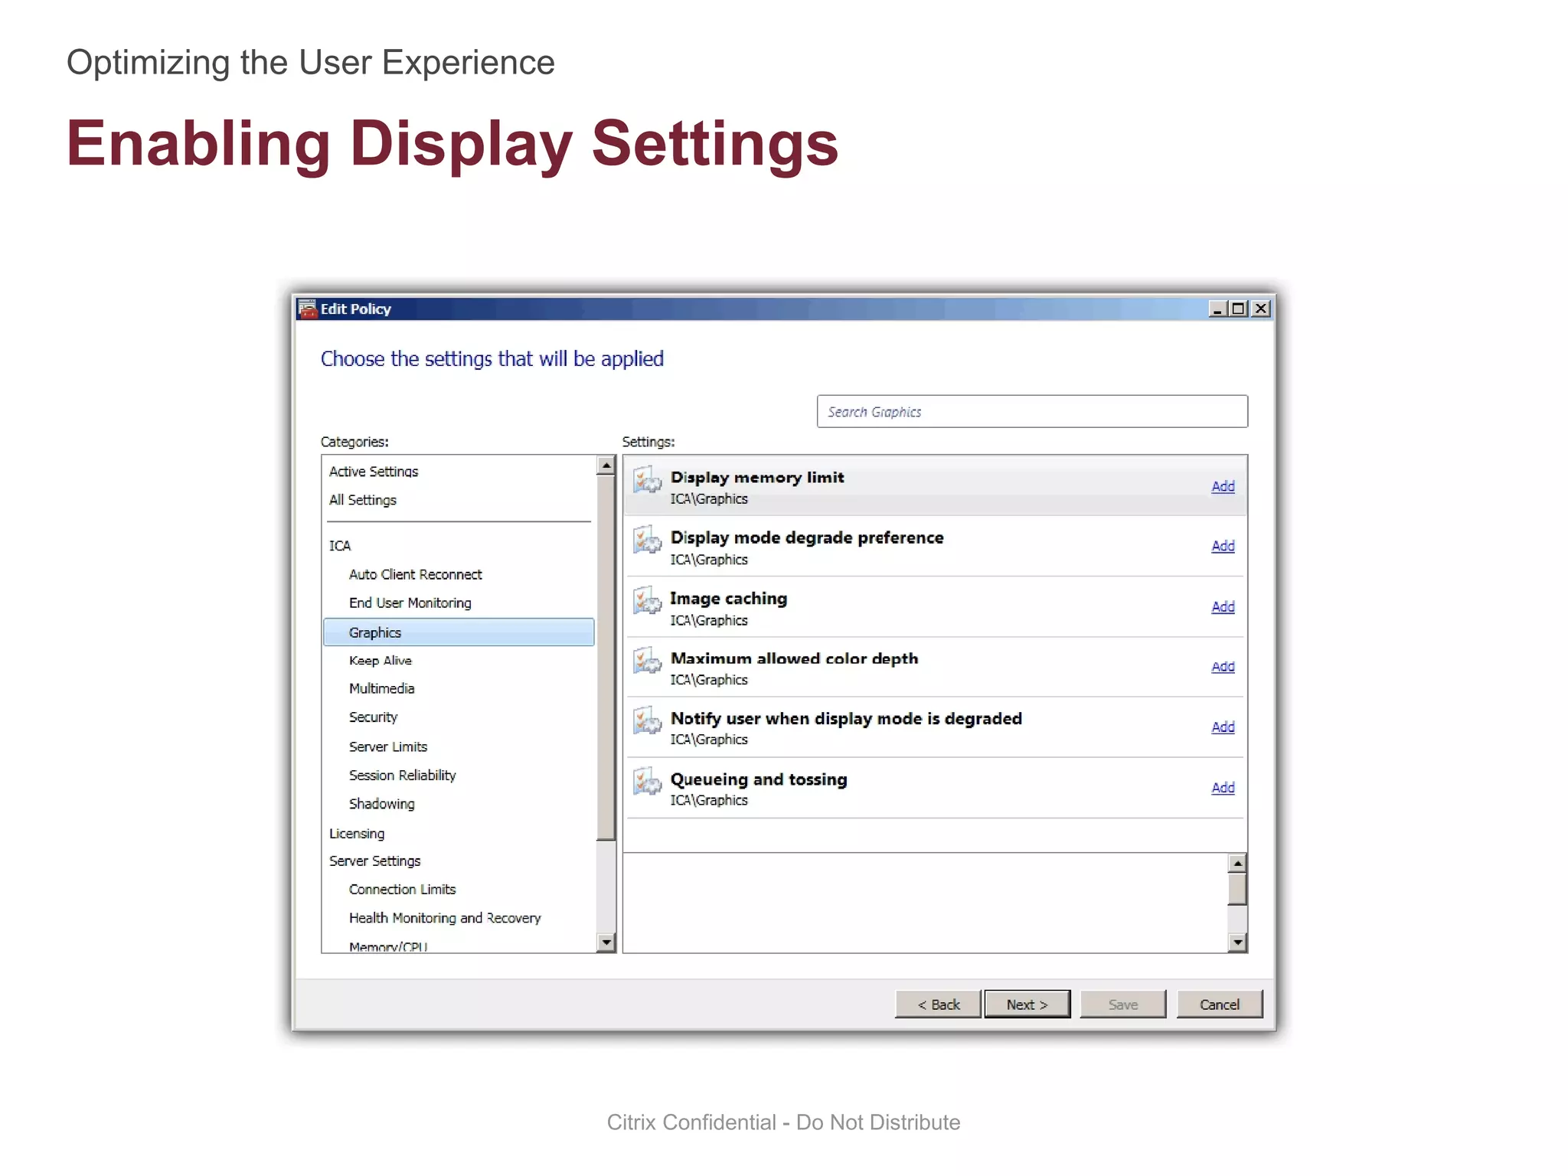Add the Display mode degrade preference setting
Image resolution: width=1568 pixels, height=1176 pixels.
point(1223,546)
